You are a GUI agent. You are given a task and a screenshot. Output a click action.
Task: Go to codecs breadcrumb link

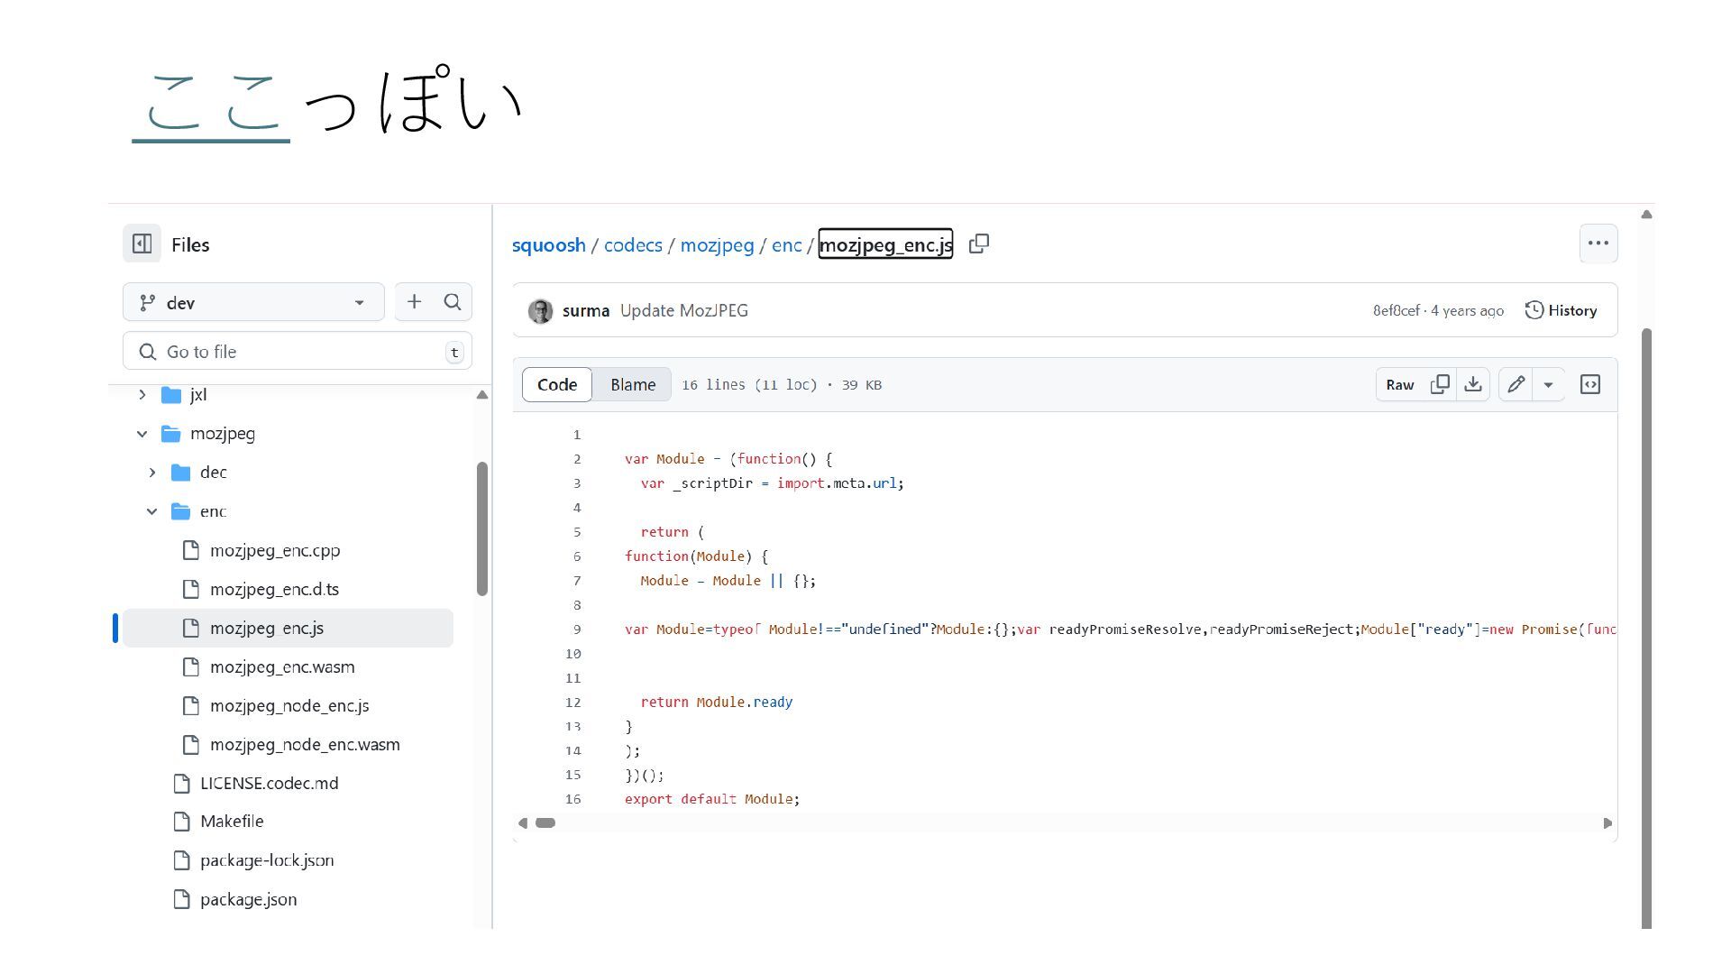633,244
